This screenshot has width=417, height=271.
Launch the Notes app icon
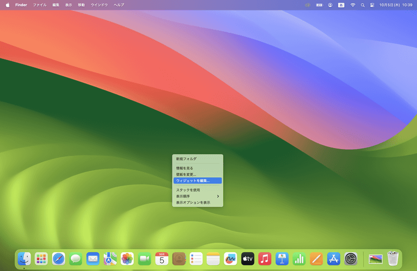tap(213, 259)
